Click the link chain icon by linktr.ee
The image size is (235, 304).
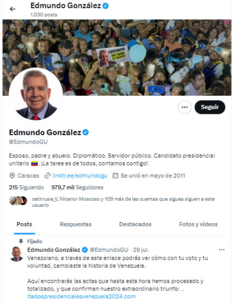point(47,176)
